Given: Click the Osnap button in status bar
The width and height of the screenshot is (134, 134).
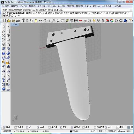Looking at the screenshot, I should [122, 131].
